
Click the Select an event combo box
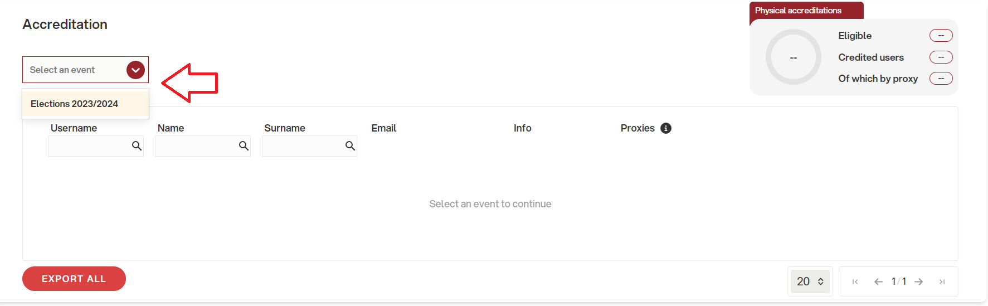(85, 70)
